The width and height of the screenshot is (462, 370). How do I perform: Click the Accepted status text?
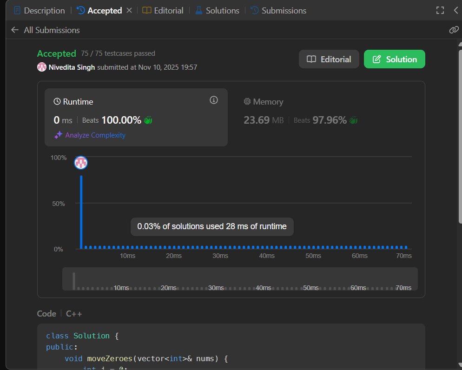pyautogui.click(x=57, y=53)
